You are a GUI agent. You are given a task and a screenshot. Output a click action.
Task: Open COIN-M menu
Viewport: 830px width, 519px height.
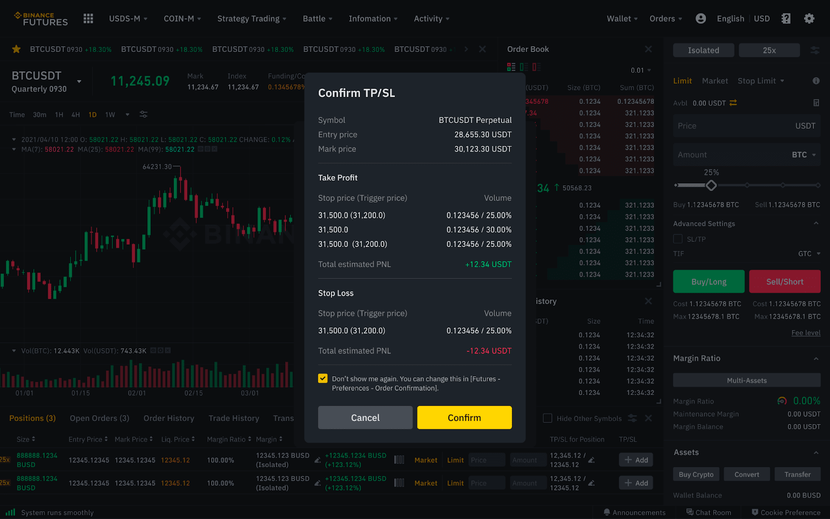click(182, 19)
